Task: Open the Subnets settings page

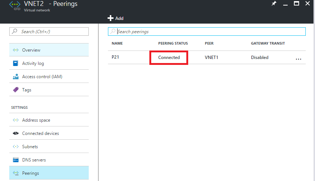Action: [x=49, y=147]
